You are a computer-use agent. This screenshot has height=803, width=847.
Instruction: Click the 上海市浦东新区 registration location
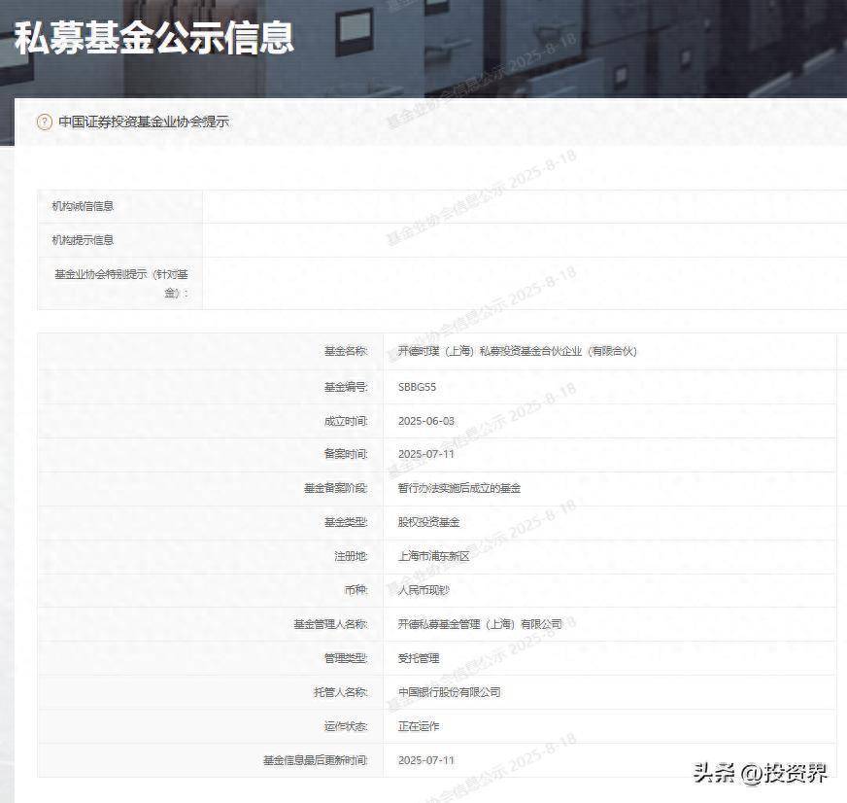[433, 556]
